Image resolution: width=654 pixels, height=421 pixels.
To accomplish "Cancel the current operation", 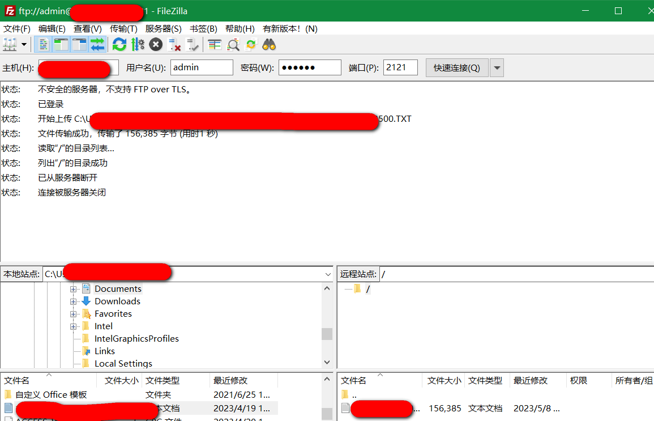I will coord(156,45).
